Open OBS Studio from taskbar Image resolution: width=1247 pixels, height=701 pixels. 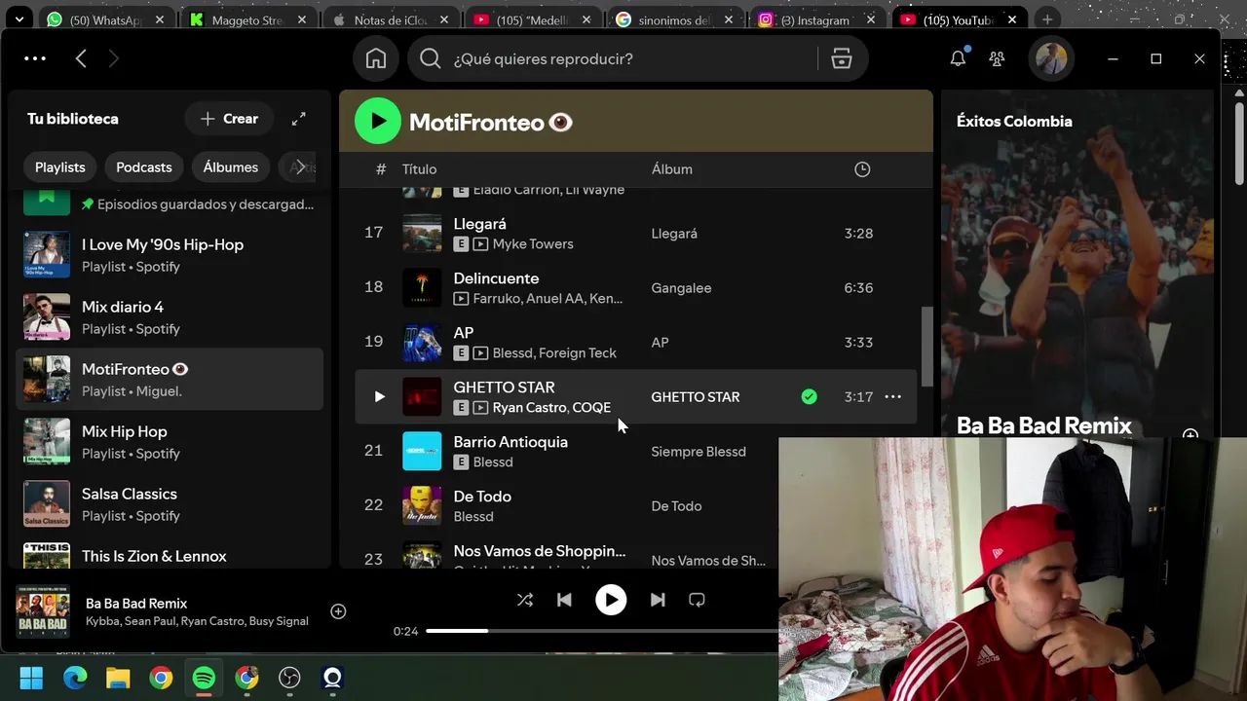pos(289,678)
